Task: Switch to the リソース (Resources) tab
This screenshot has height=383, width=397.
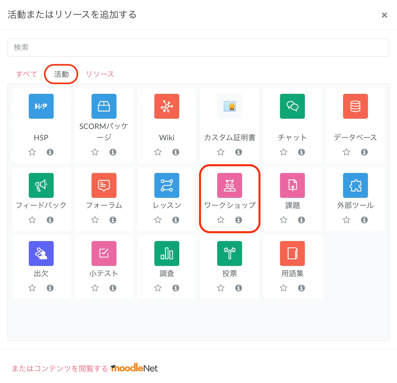Action: [x=100, y=74]
